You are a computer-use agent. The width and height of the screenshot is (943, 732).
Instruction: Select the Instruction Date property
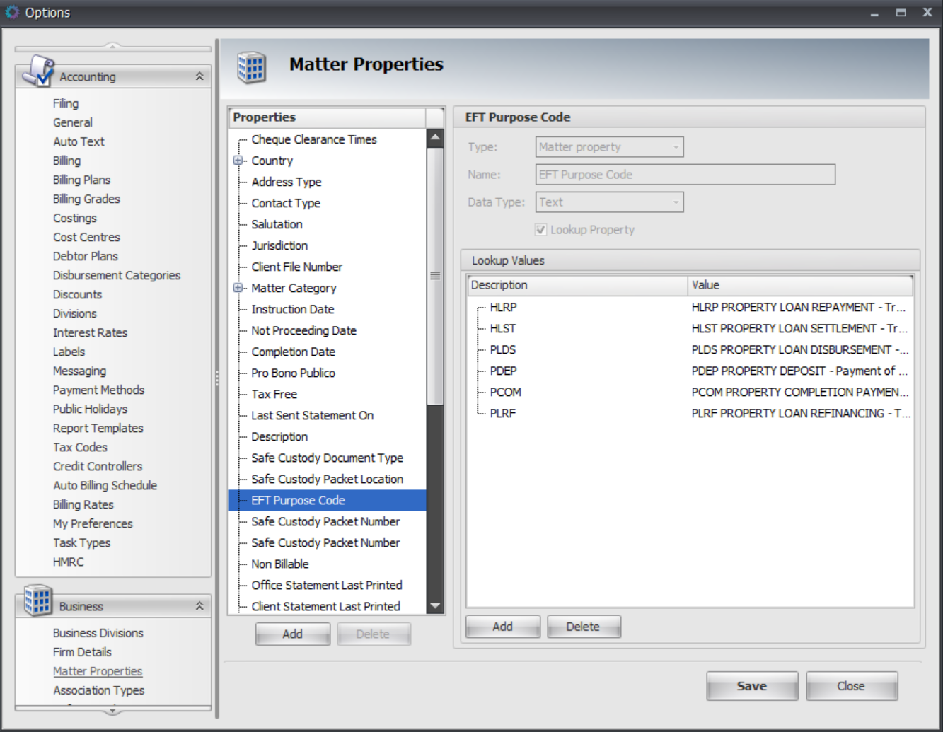(293, 309)
